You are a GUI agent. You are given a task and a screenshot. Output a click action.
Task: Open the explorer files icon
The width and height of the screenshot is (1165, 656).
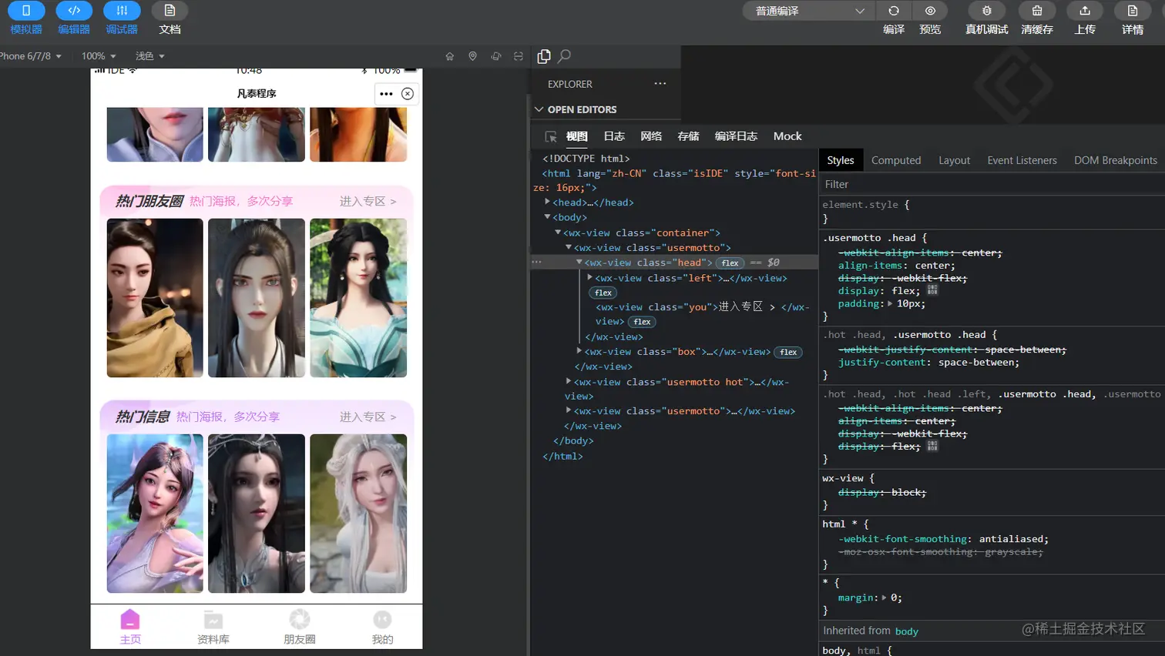(x=544, y=56)
